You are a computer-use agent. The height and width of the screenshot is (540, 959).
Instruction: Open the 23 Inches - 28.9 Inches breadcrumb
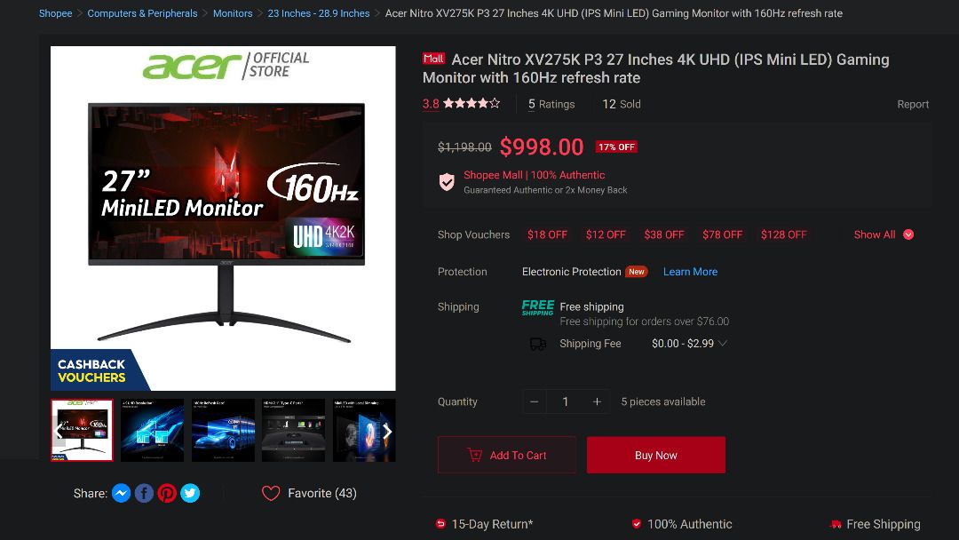point(319,13)
